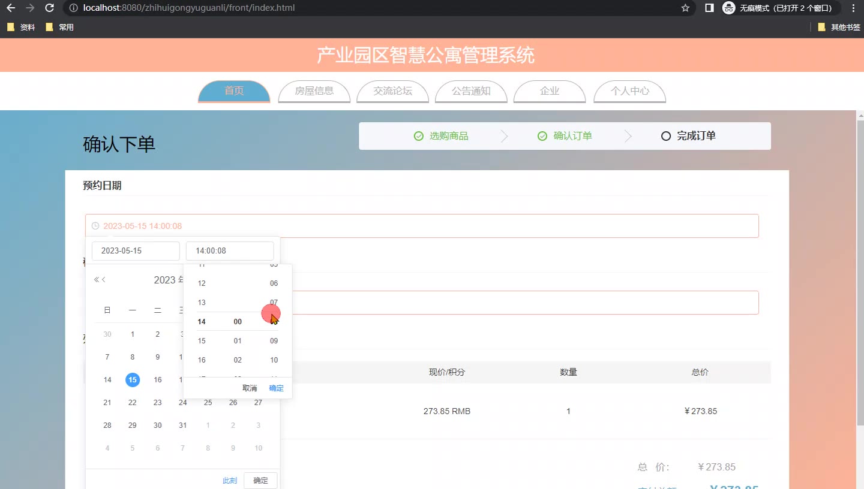864x489 pixels.
Task: Pick day 22 in the calendar
Action: [x=133, y=403]
